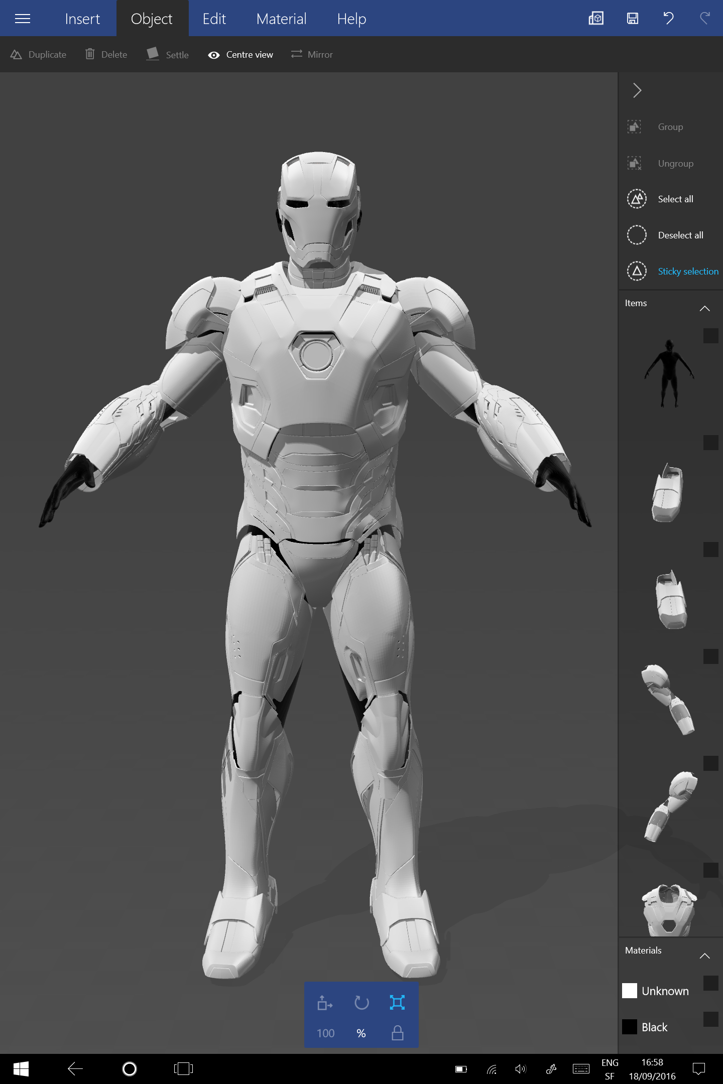Tick checkbox beside Black material
Screen dimensions: 723x1084
tap(710, 1019)
